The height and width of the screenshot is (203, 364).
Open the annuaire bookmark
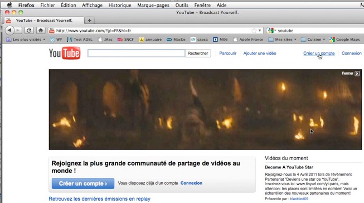151,40
